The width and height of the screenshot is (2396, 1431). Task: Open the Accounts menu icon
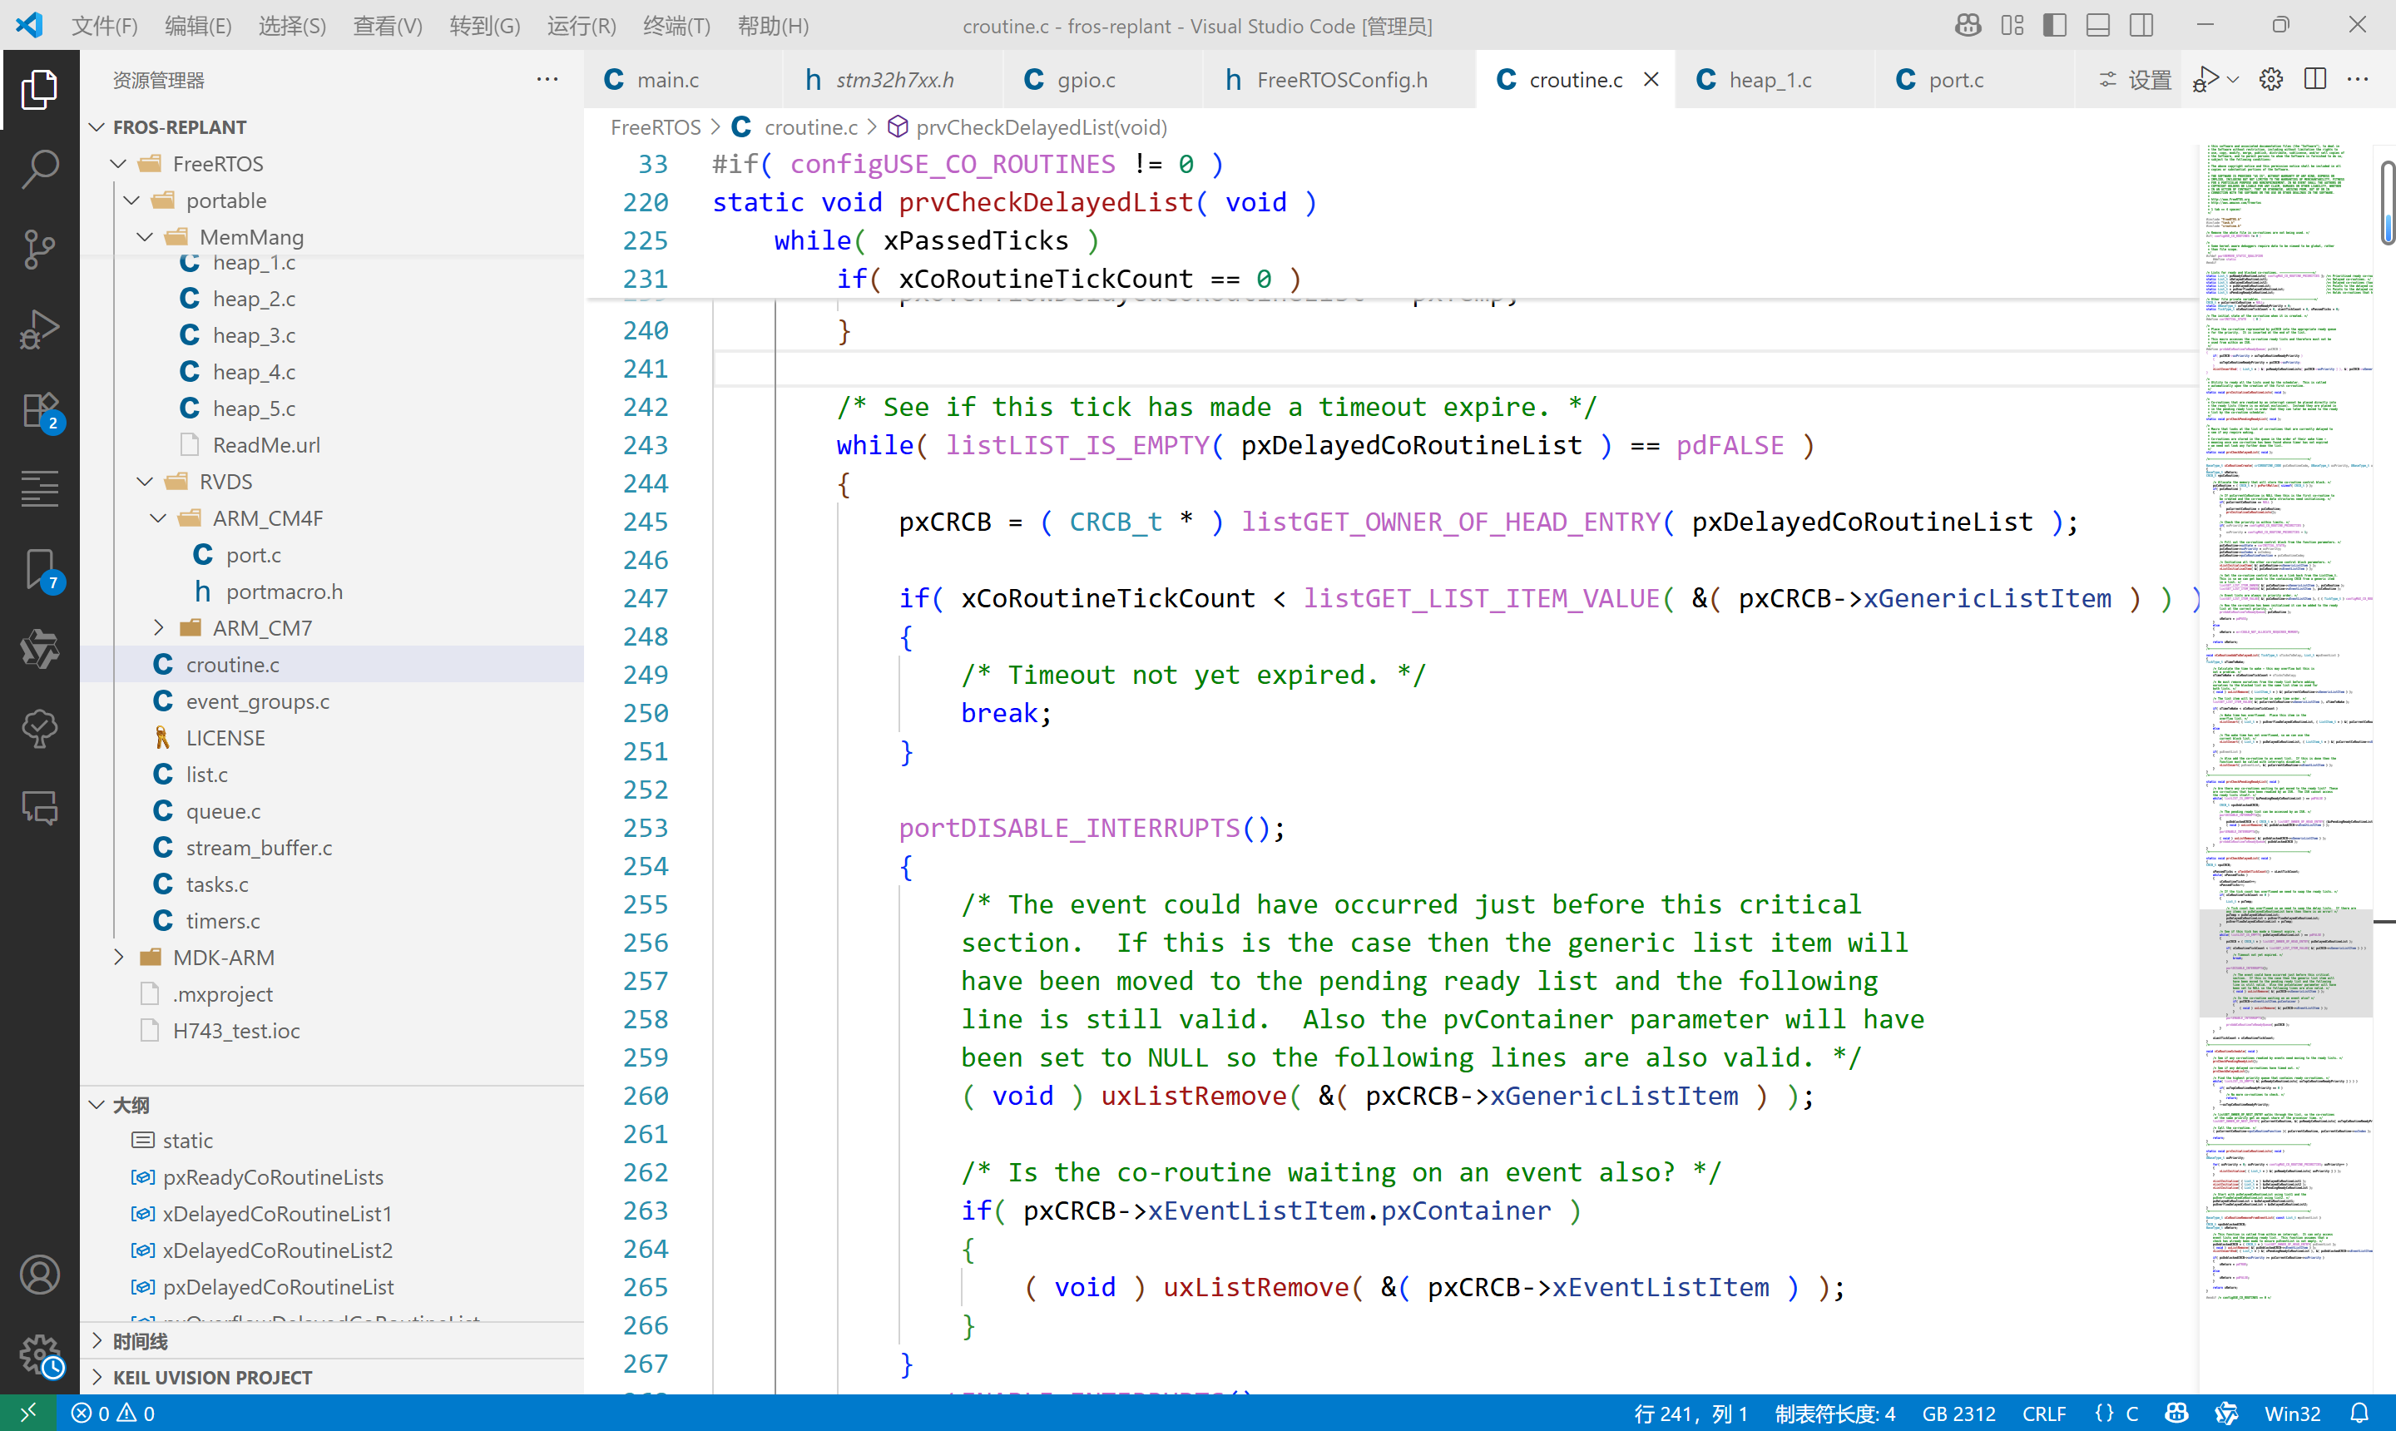tap(40, 1275)
